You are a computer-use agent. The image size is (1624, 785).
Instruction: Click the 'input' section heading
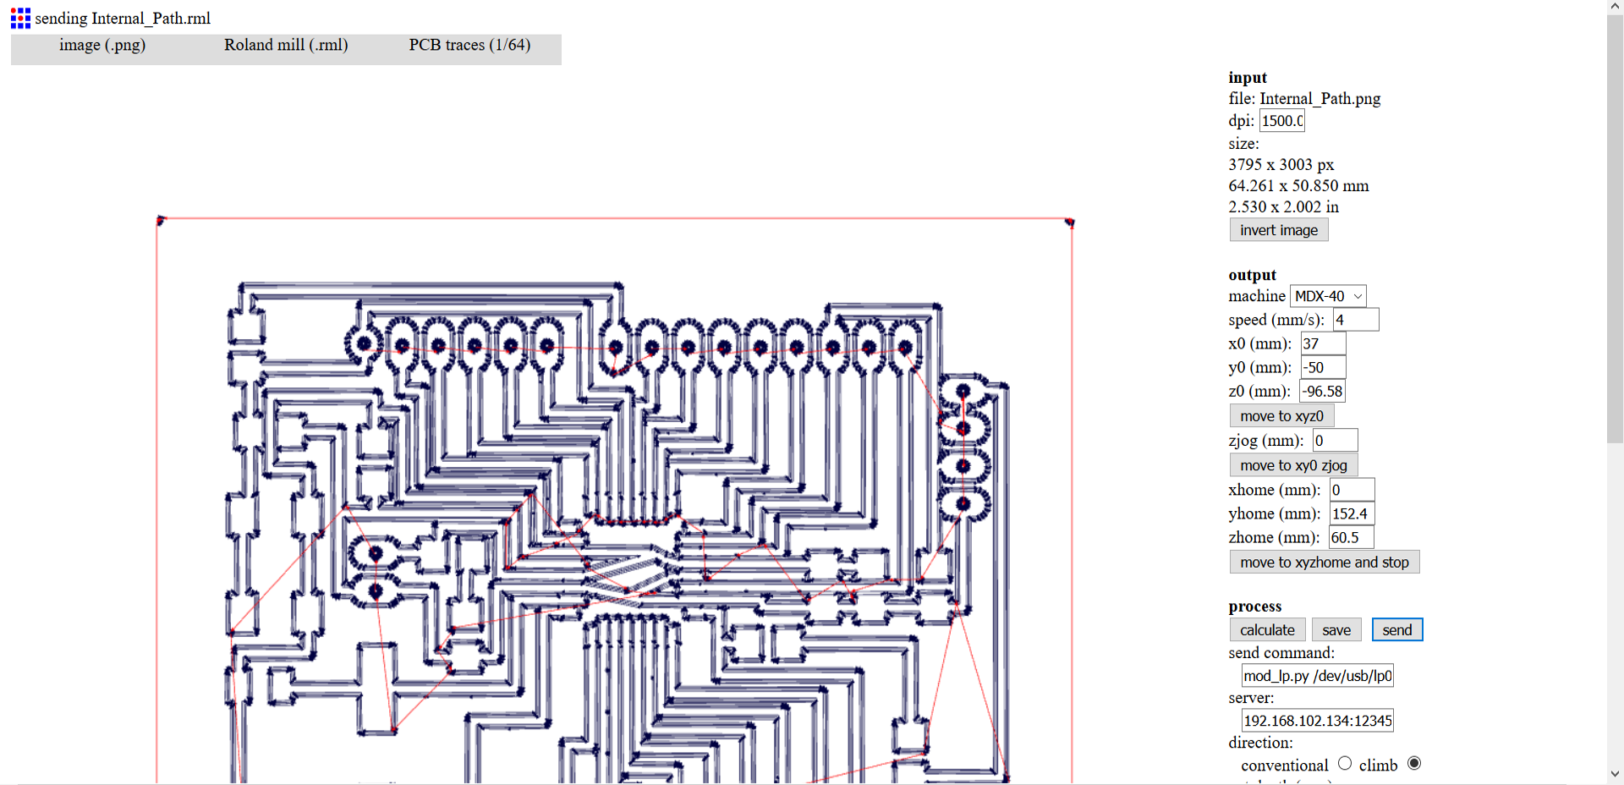(1248, 77)
